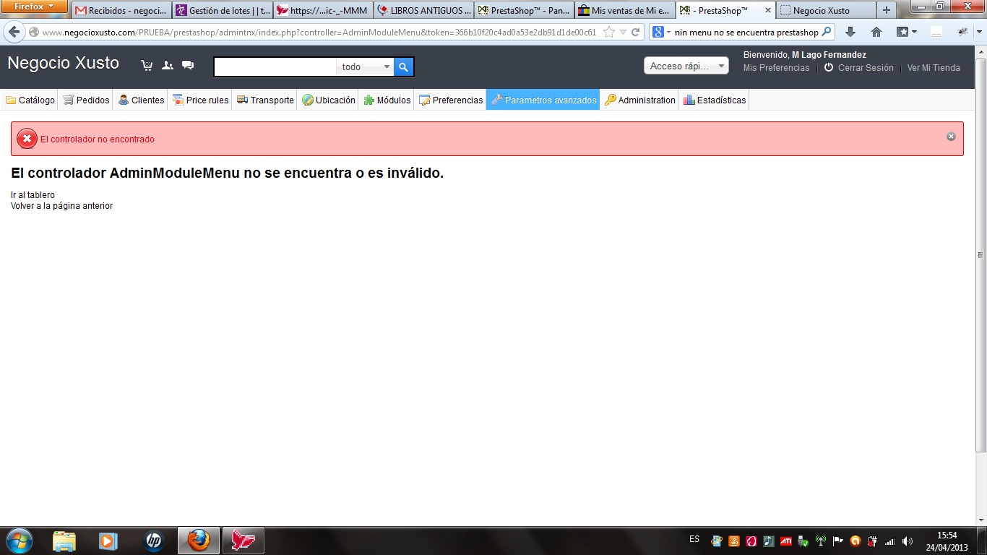Open Windows Media Player on the taskbar
Viewport: 987px width, 555px height.
point(108,541)
